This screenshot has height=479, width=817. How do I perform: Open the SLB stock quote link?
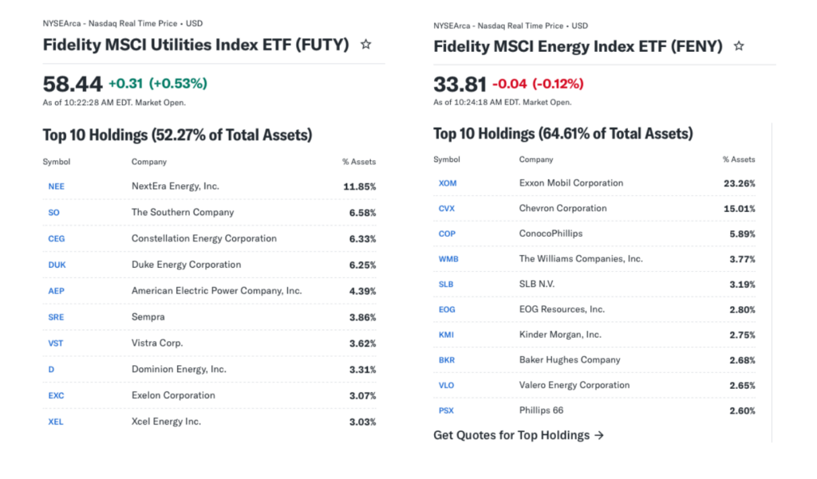coord(446,285)
